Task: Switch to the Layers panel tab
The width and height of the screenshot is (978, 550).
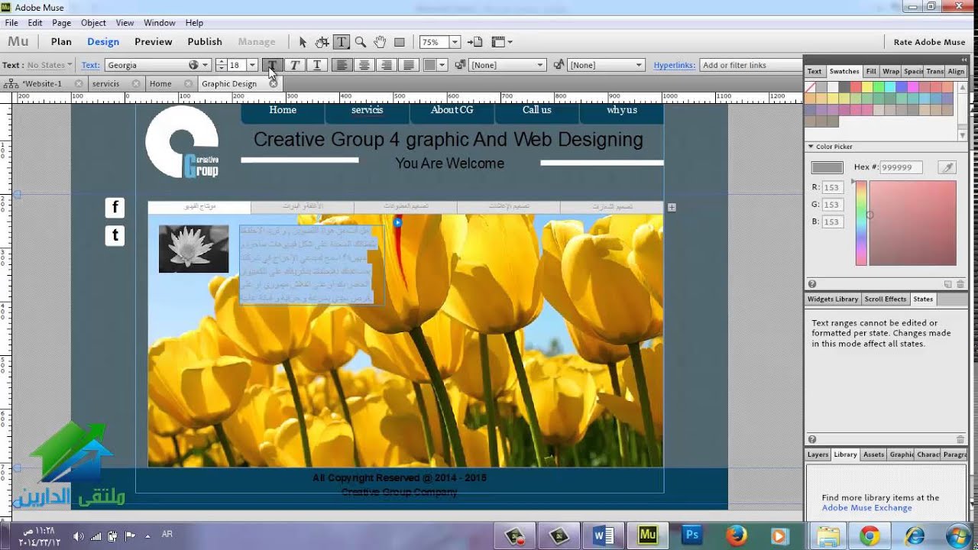Action: point(818,455)
